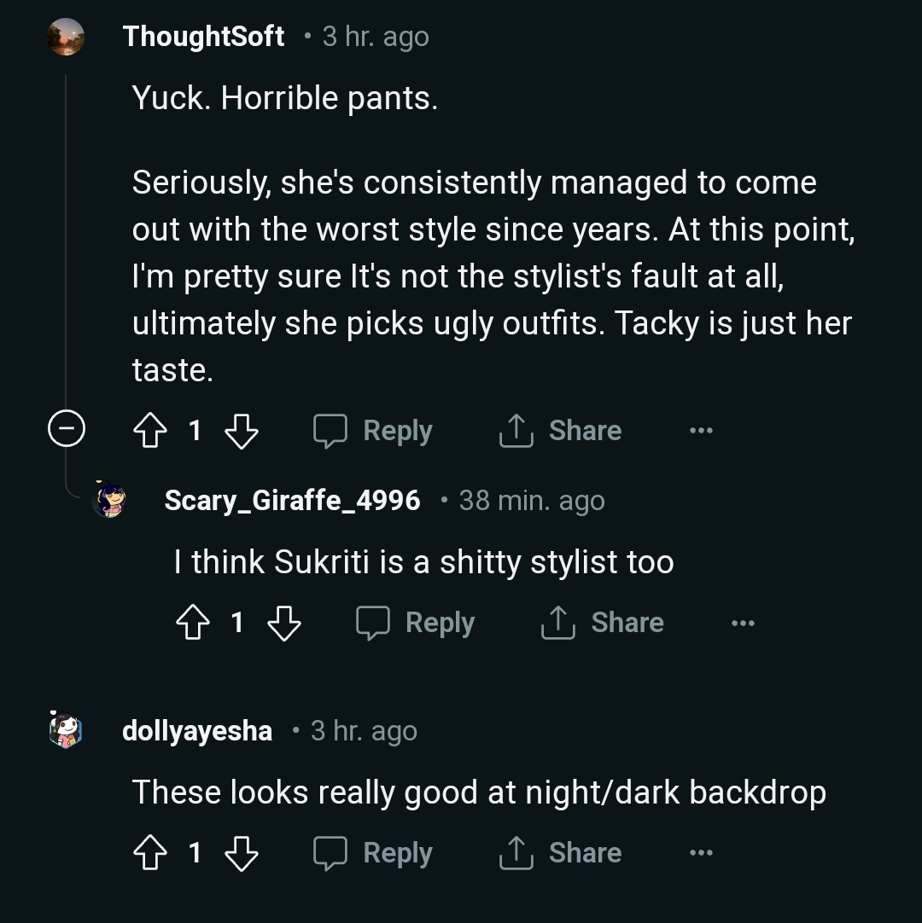Reply to dollyayesha's comment
The image size is (922, 923).
pyautogui.click(x=373, y=853)
